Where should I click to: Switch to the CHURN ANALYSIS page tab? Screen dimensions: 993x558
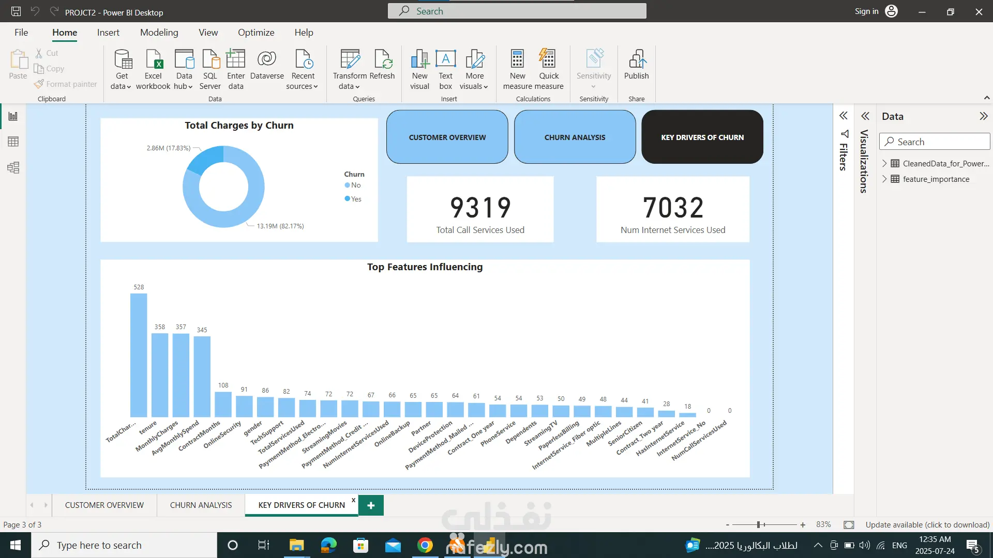click(x=201, y=505)
